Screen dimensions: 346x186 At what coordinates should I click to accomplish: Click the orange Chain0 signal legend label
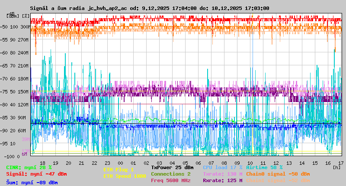278,174
